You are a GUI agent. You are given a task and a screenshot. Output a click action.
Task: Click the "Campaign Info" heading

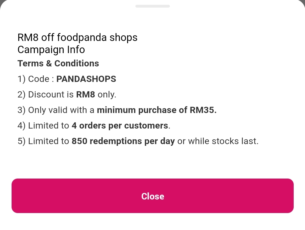51,50
